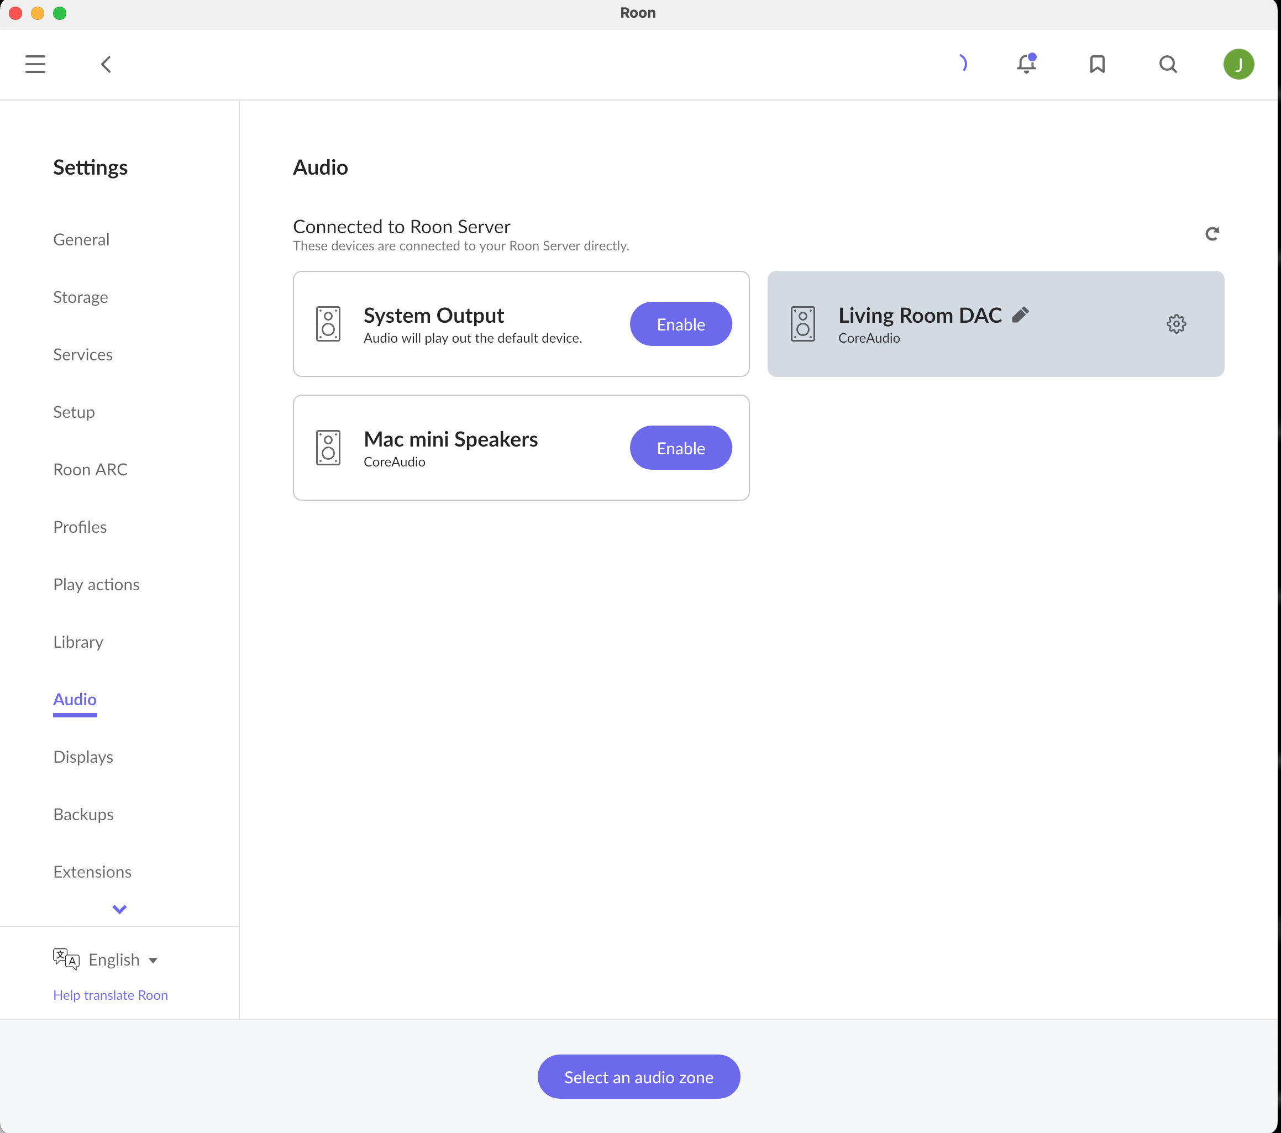
Task: Open the hamburger navigation menu
Action: point(35,64)
